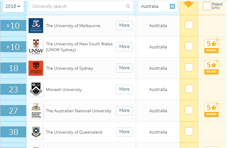Open UNSW Sydney's 5-star rating badge
This screenshot has height=148, width=227.
pos(211,47)
